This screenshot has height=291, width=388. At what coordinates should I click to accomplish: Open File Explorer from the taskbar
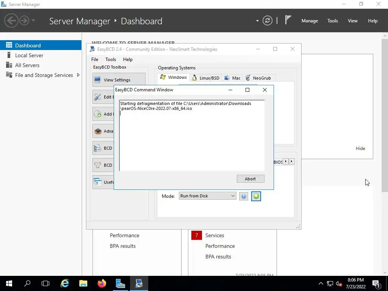tap(83, 283)
